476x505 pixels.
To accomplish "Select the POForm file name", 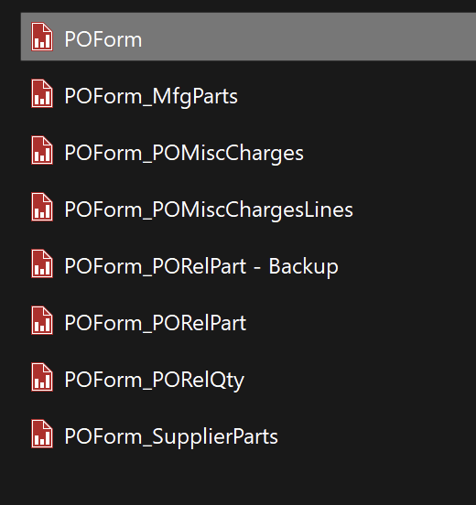I will pyautogui.click(x=103, y=39).
